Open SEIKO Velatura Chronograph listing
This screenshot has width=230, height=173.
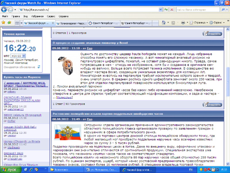point(23,115)
